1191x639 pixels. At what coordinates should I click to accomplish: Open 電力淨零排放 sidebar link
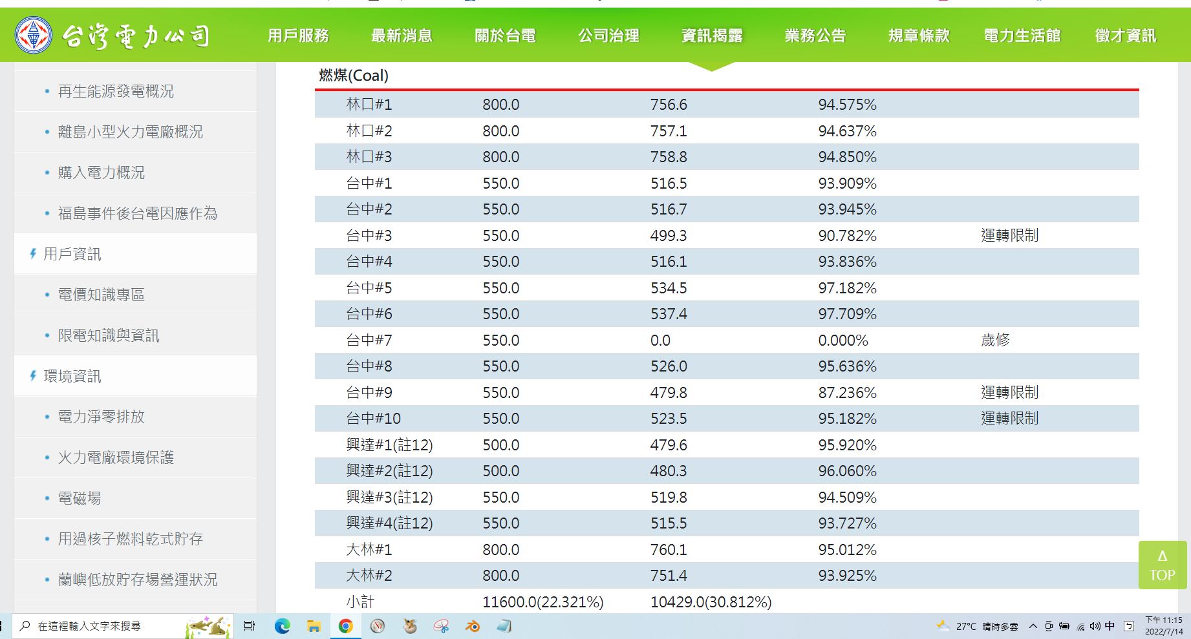click(x=101, y=417)
